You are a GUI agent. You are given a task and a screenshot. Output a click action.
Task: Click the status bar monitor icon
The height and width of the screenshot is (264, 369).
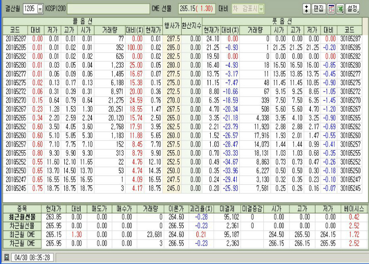[x=6, y=256]
